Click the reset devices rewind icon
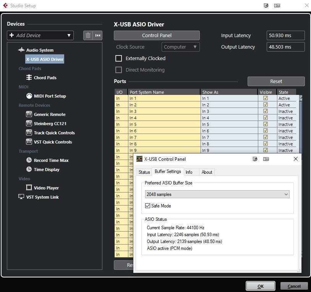This screenshot has height=292, width=311. point(97,36)
